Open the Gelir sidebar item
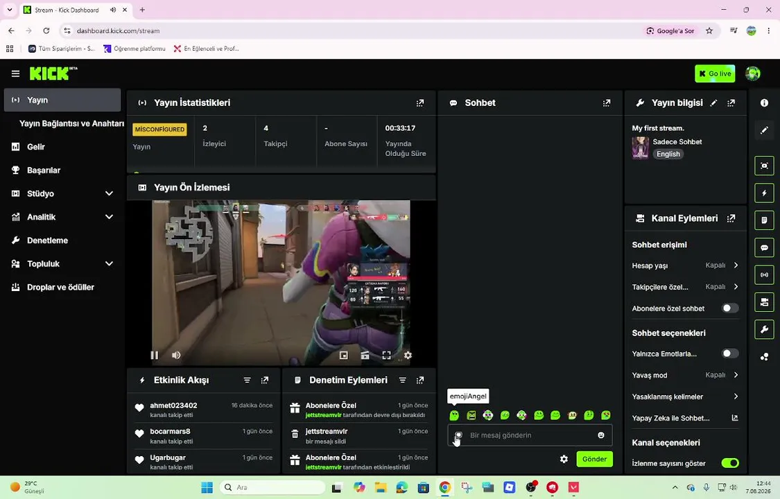The height and width of the screenshot is (499, 780). [x=62, y=147]
